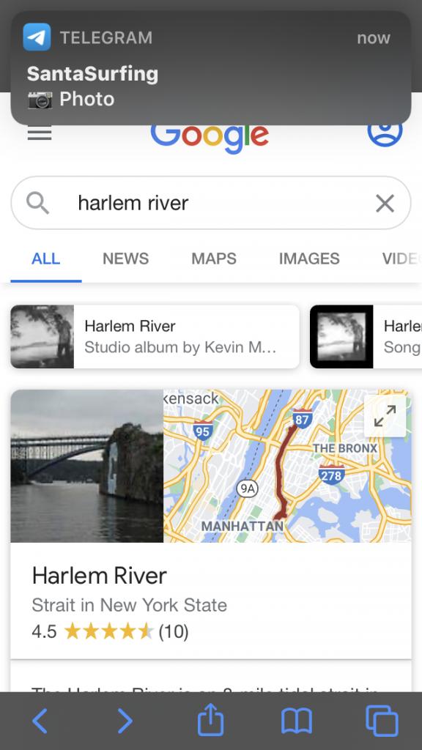The height and width of the screenshot is (750, 422).
Task: Open the Google hamburger menu
Action: click(40, 133)
